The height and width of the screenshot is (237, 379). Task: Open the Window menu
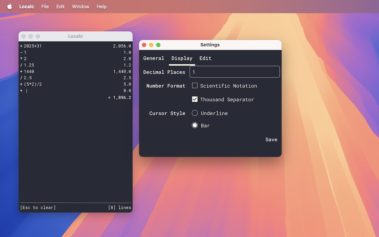[x=81, y=7]
